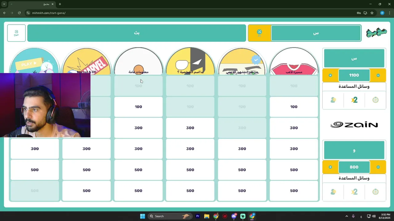Open the Zain sponsor logo
The height and width of the screenshot is (221, 394).
click(354, 125)
